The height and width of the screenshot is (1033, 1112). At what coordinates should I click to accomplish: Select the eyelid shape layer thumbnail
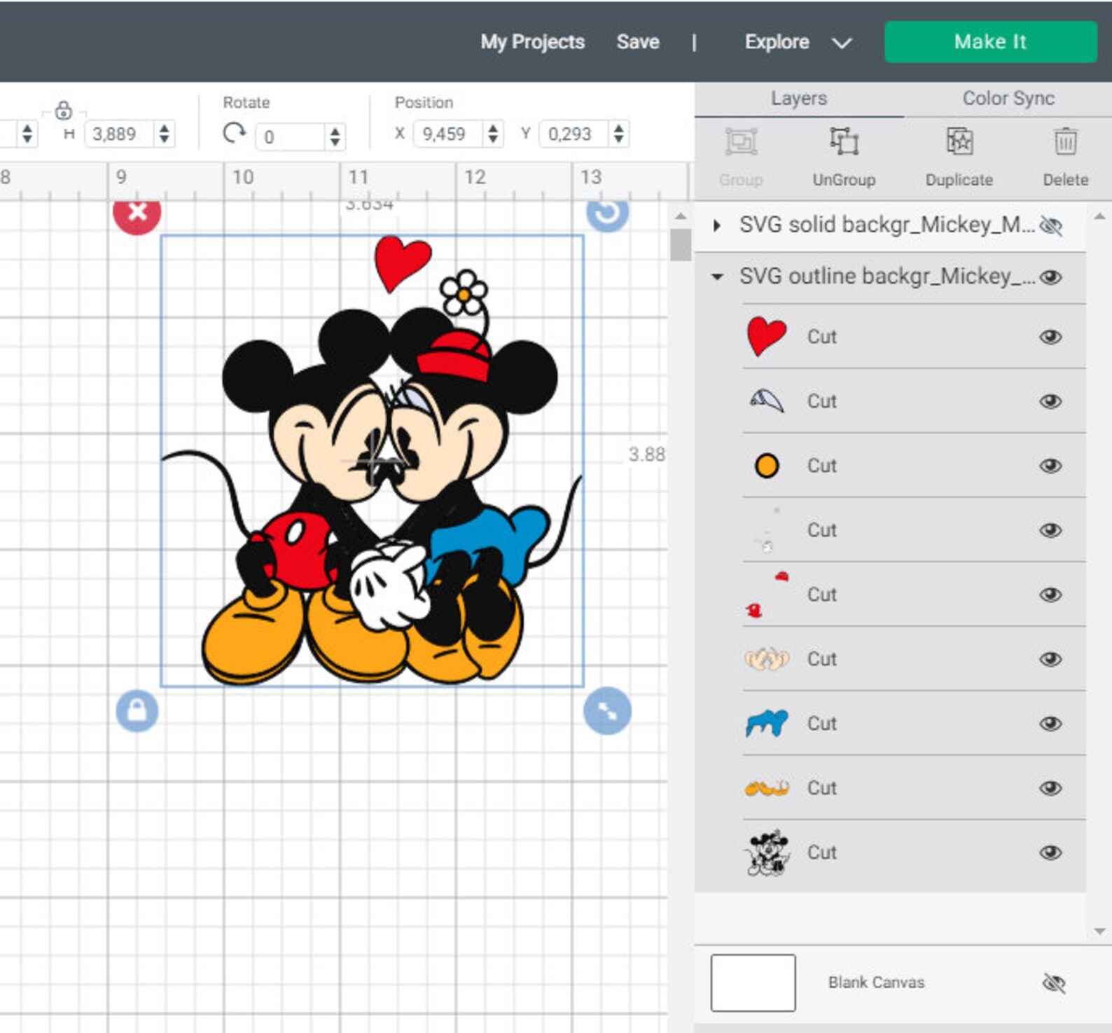tap(767, 401)
